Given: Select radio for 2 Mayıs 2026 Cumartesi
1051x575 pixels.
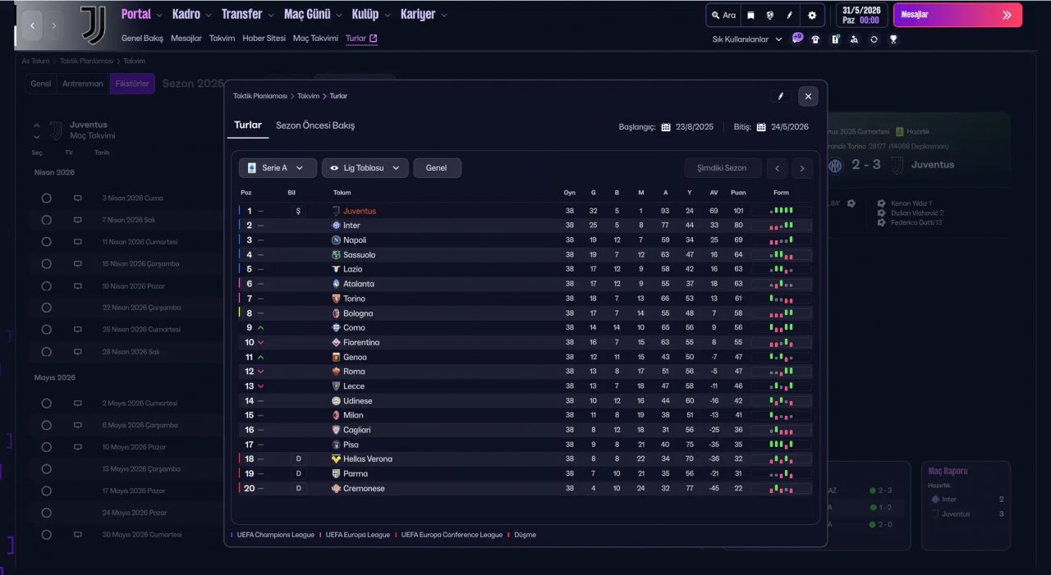Looking at the screenshot, I should click(46, 403).
